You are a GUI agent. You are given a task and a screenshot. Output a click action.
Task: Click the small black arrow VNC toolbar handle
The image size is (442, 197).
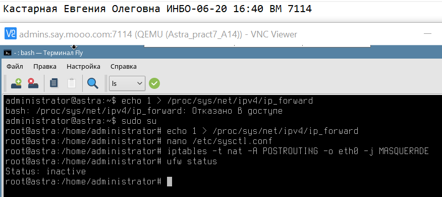pyautogui.click(x=74, y=46)
